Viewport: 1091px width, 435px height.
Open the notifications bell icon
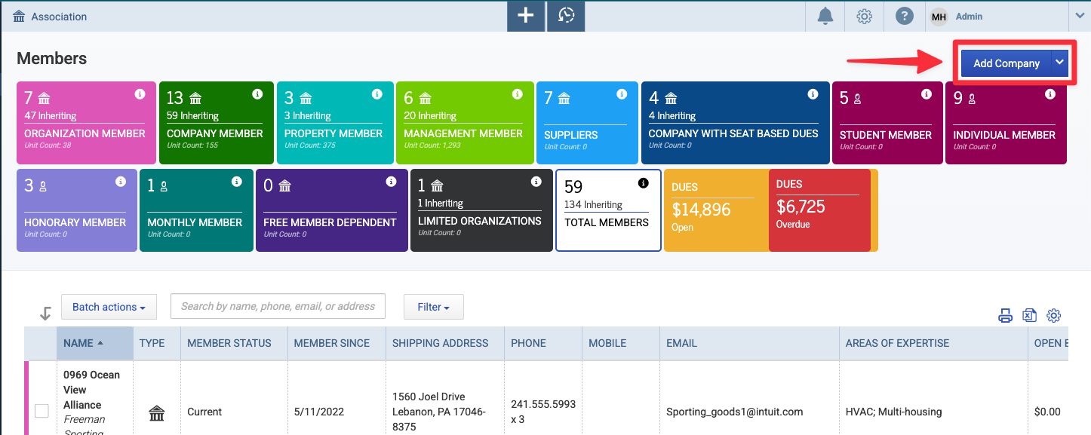826,16
